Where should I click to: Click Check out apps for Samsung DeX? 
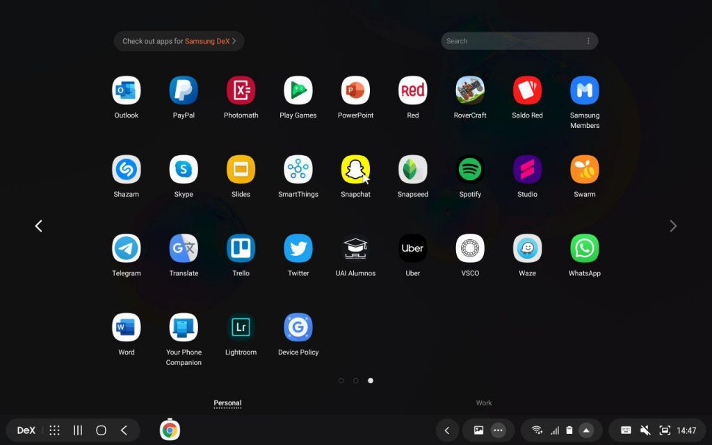coord(179,41)
